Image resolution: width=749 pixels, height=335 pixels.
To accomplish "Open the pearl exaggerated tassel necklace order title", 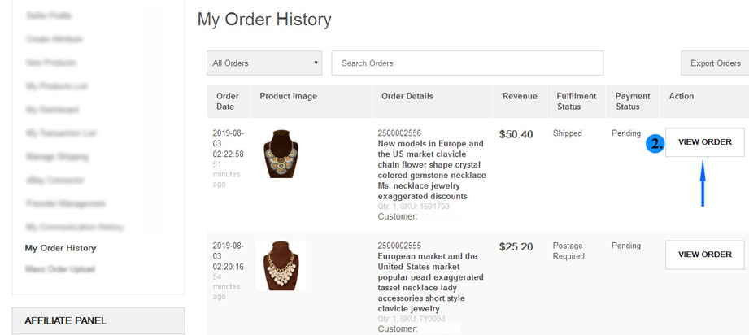I will (431, 282).
